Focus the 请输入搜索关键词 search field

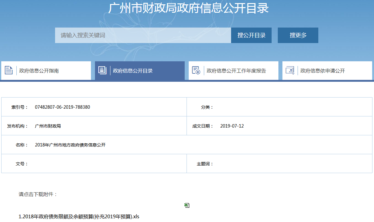click(143, 35)
